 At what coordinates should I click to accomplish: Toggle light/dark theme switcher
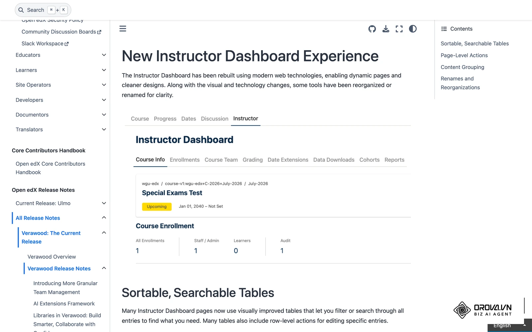pos(413,29)
